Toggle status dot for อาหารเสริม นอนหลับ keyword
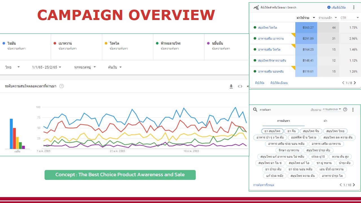 click(255, 72)
